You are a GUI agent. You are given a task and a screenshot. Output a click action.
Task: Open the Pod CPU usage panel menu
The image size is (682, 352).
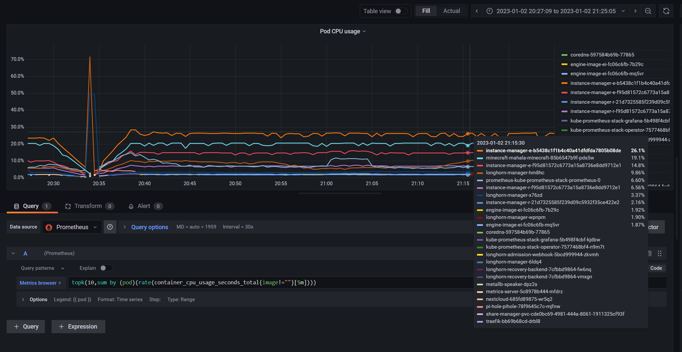(364, 31)
